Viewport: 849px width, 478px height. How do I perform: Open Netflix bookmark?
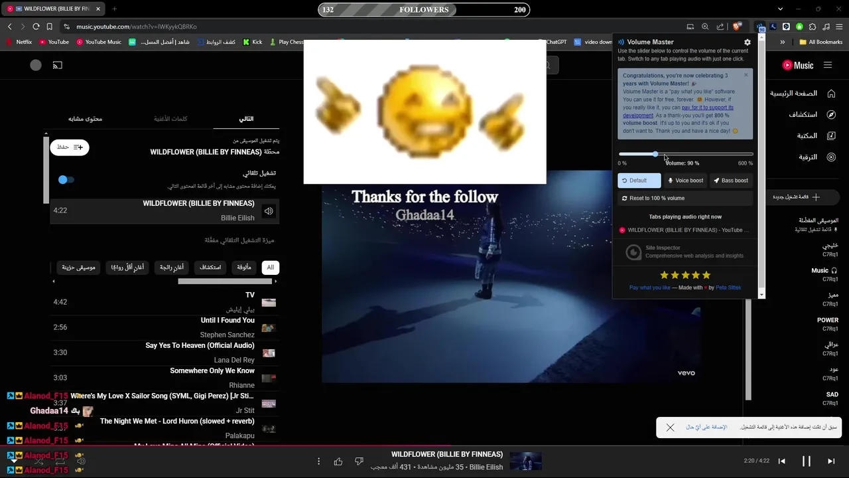point(19,42)
